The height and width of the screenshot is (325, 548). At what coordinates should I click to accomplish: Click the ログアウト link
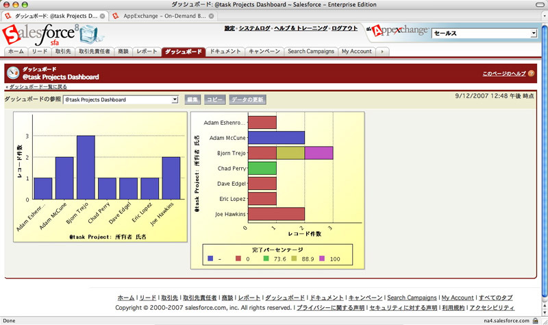pos(345,28)
